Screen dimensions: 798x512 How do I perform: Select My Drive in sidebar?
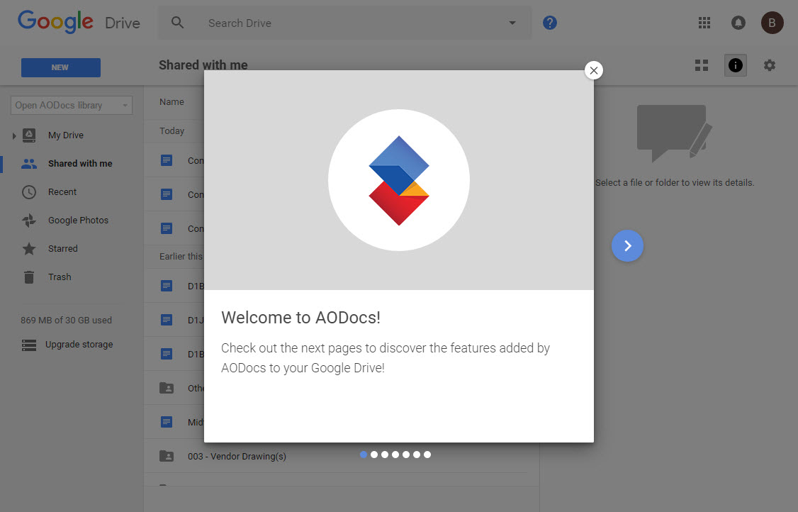tap(66, 135)
